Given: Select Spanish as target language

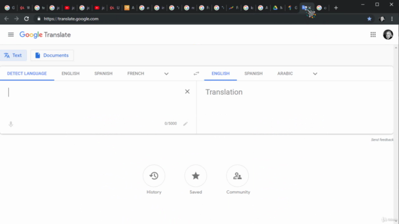Looking at the screenshot, I should pos(254,73).
